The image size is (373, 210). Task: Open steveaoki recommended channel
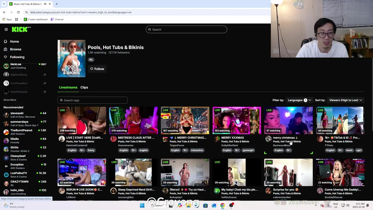point(25,115)
